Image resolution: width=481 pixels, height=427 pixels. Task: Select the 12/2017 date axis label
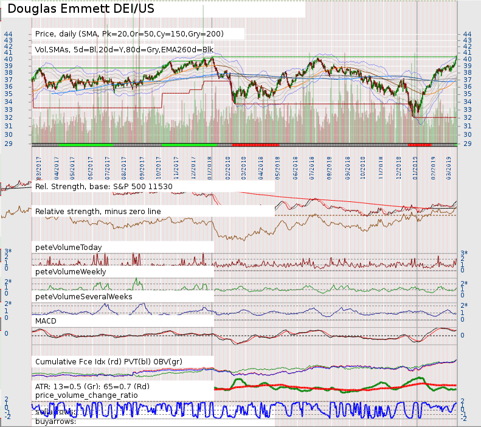[x=193, y=168]
